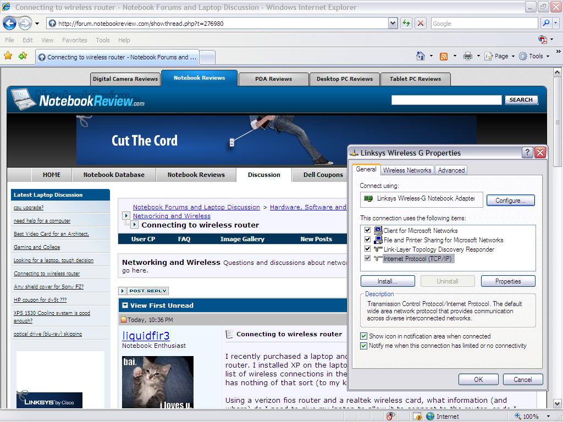Click the post icon beside Today, 10:36 PM

124,320
